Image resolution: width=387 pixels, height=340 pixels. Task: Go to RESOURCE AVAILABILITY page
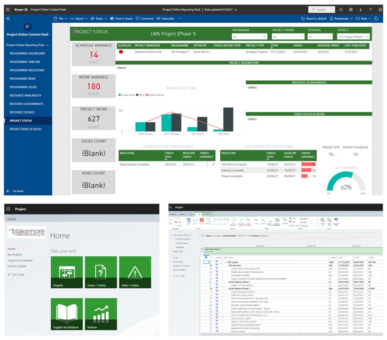coord(26,95)
